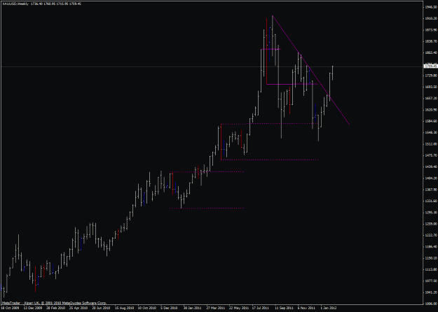
Task: Click the 15 Aug 2010 date label
Action: tap(124, 308)
